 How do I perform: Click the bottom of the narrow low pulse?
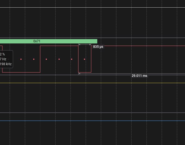tap(85, 72)
